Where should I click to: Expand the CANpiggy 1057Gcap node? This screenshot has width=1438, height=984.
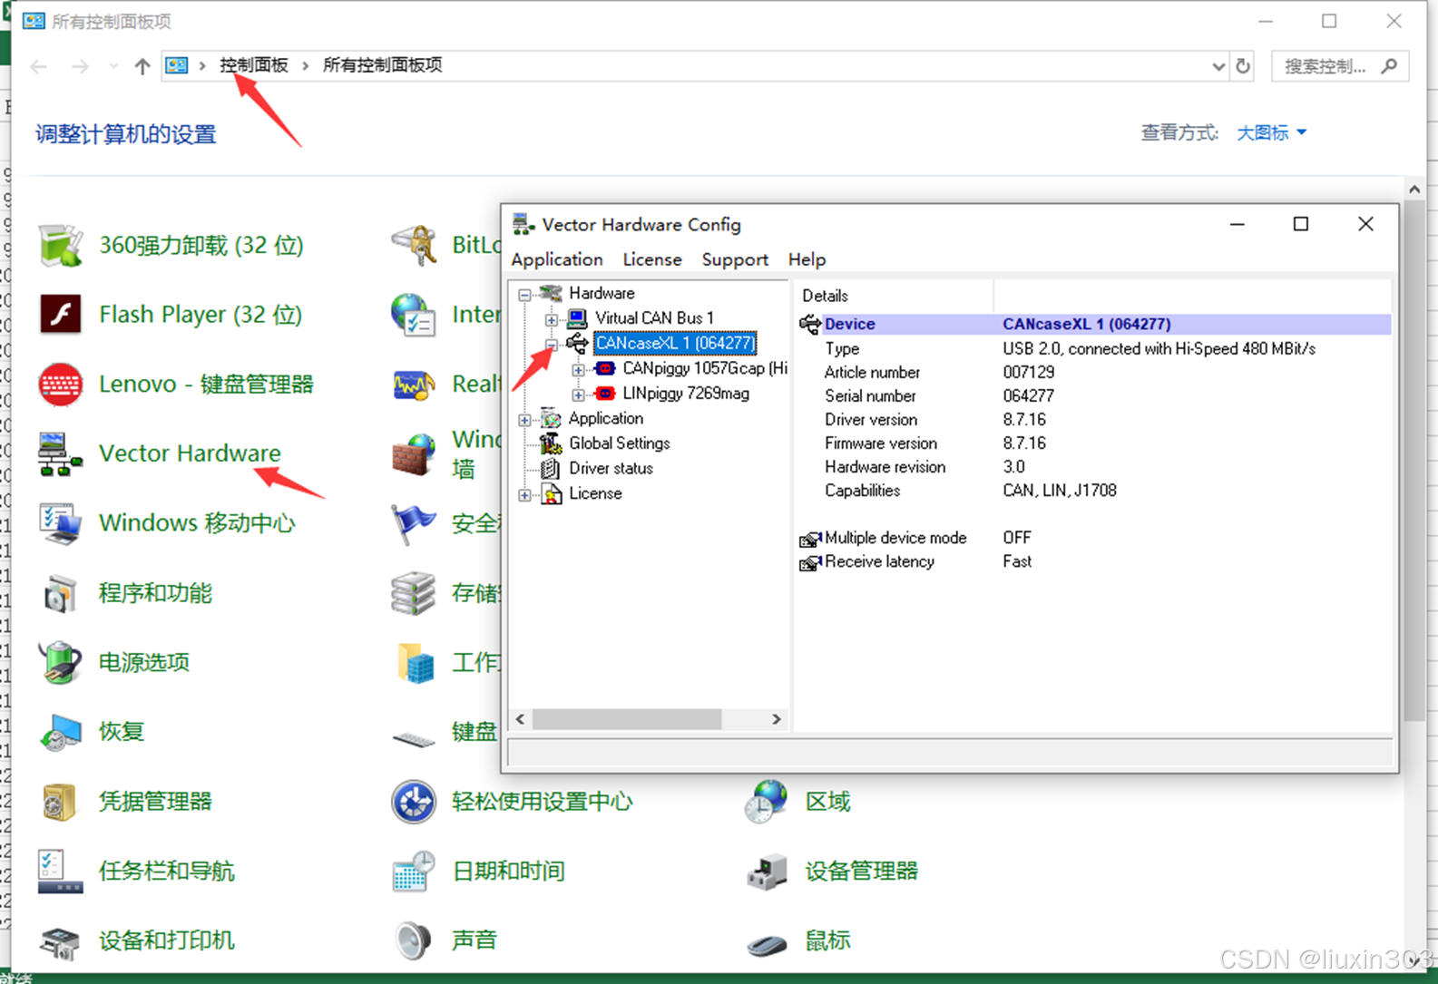tap(578, 369)
